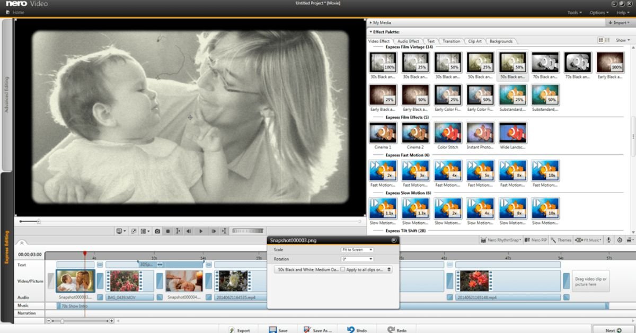Switch to the Audio Effect tab
The height and width of the screenshot is (333, 636).
click(x=408, y=41)
